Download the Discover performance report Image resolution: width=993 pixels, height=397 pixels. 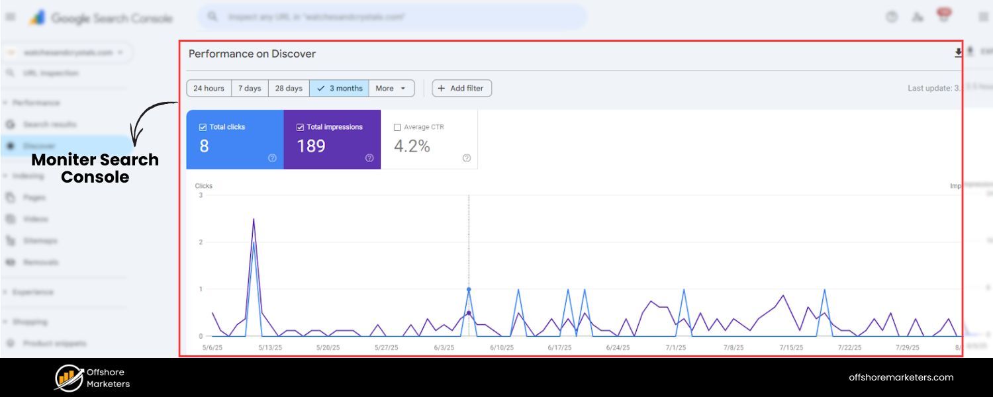(958, 52)
